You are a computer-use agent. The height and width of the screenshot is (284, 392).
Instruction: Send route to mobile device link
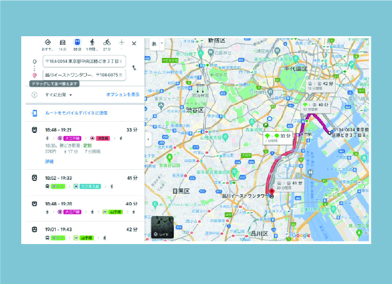[76, 113]
